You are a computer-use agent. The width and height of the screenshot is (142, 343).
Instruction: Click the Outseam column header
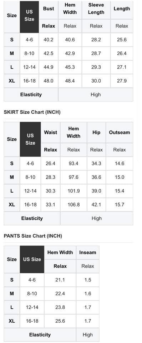coord(120,132)
